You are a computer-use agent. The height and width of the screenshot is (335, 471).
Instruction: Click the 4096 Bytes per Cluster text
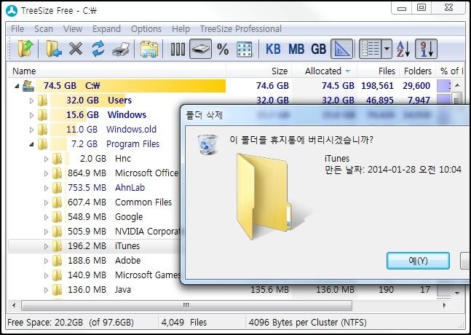click(308, 323)
